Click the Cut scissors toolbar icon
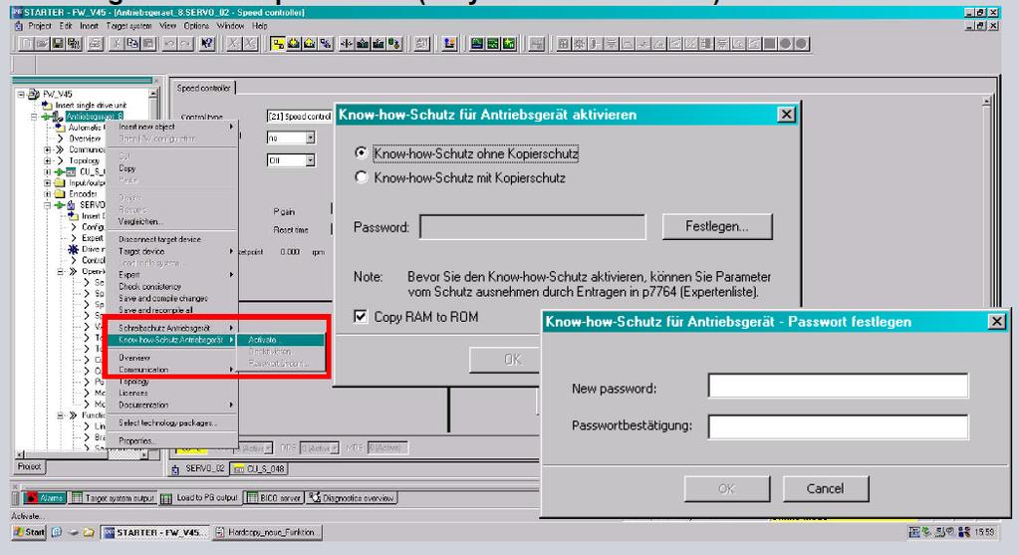Viewport: 1019px width, 555px height. (x=117, y=44)
